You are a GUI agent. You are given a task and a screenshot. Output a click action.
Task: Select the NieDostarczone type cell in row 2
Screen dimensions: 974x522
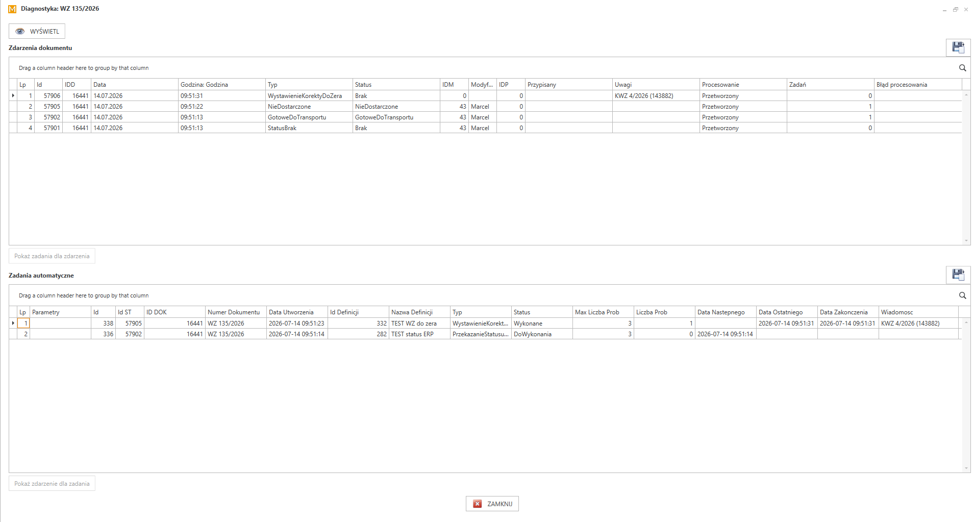309,107
